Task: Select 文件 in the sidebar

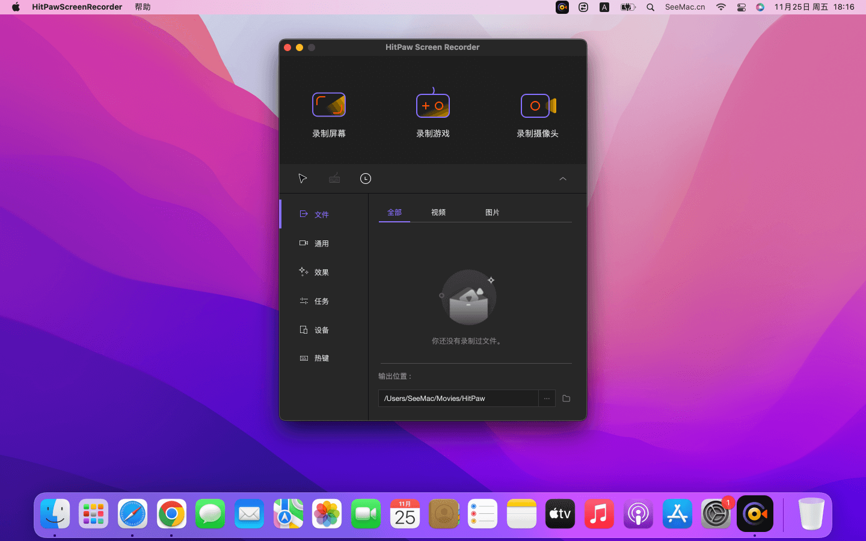Action: point(324,215)
